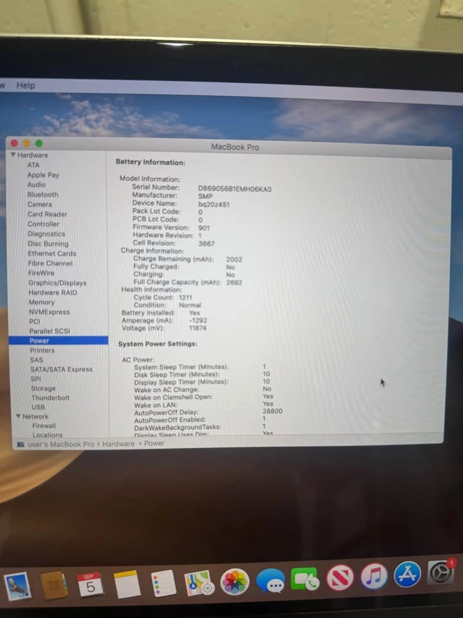Select Camera in the sidebar
The image size is (463, 618).
(40, 204)
